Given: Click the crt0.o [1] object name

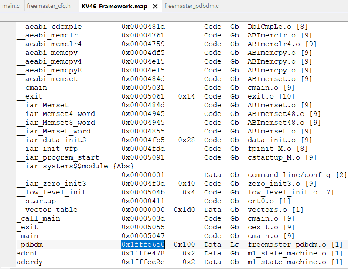Looking at the screenshot, I should (269, 201).
